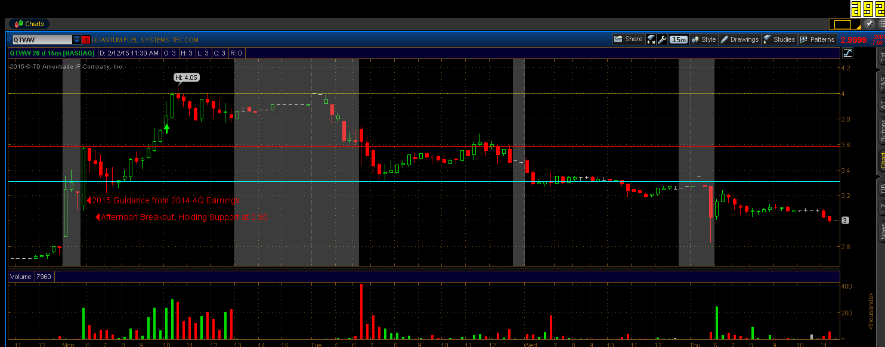Screen dimensions: 885x347
Task: Click the small blue circle beside the symbol box
Action: 9,40
